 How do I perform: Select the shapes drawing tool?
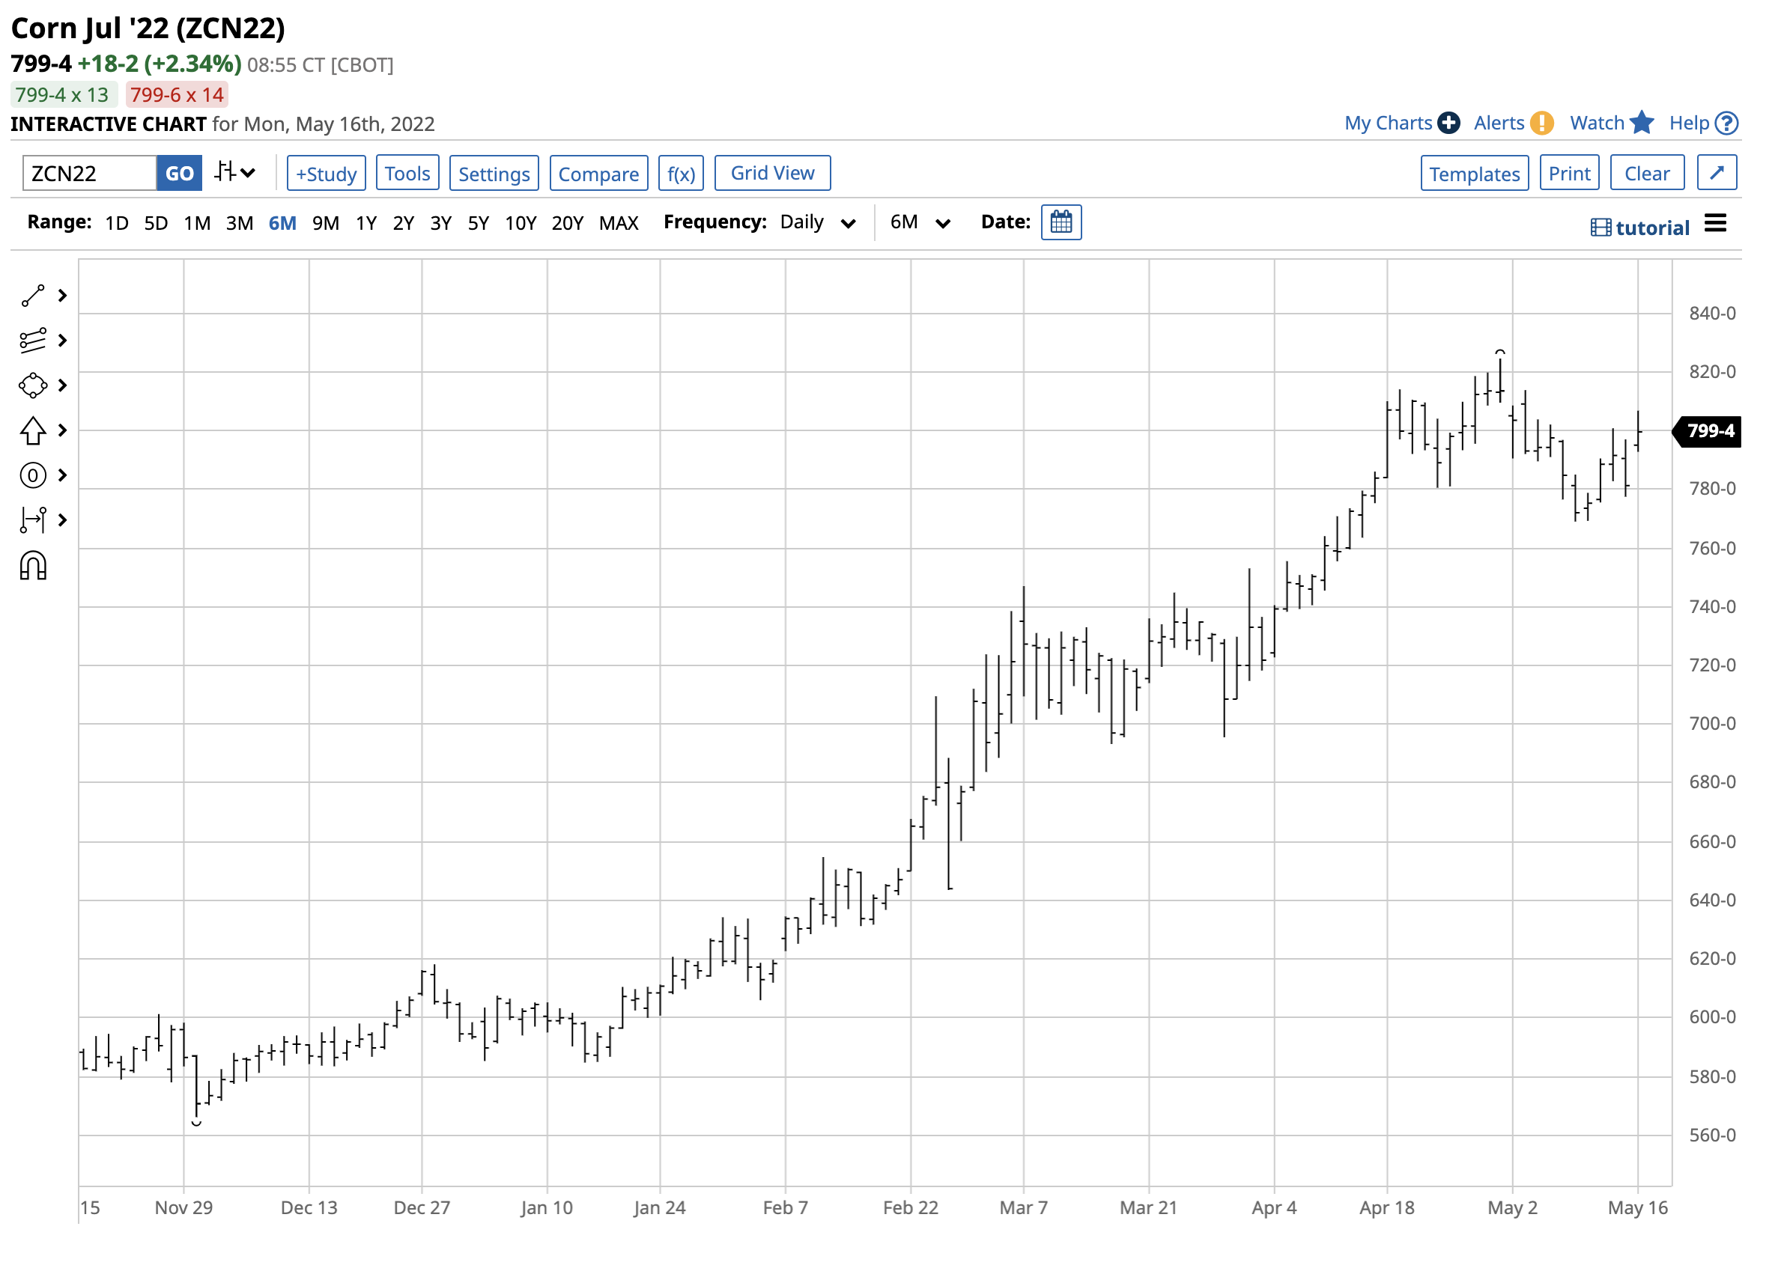pyautogui.click(x=33, y=385)
